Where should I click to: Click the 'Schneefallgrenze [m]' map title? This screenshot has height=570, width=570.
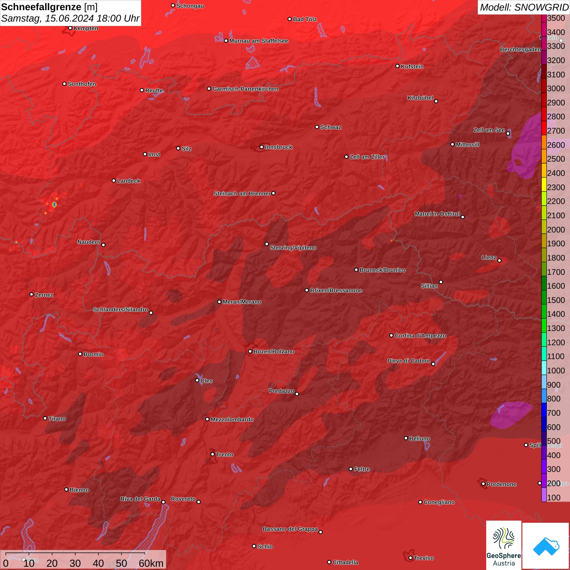coord(49,7)
